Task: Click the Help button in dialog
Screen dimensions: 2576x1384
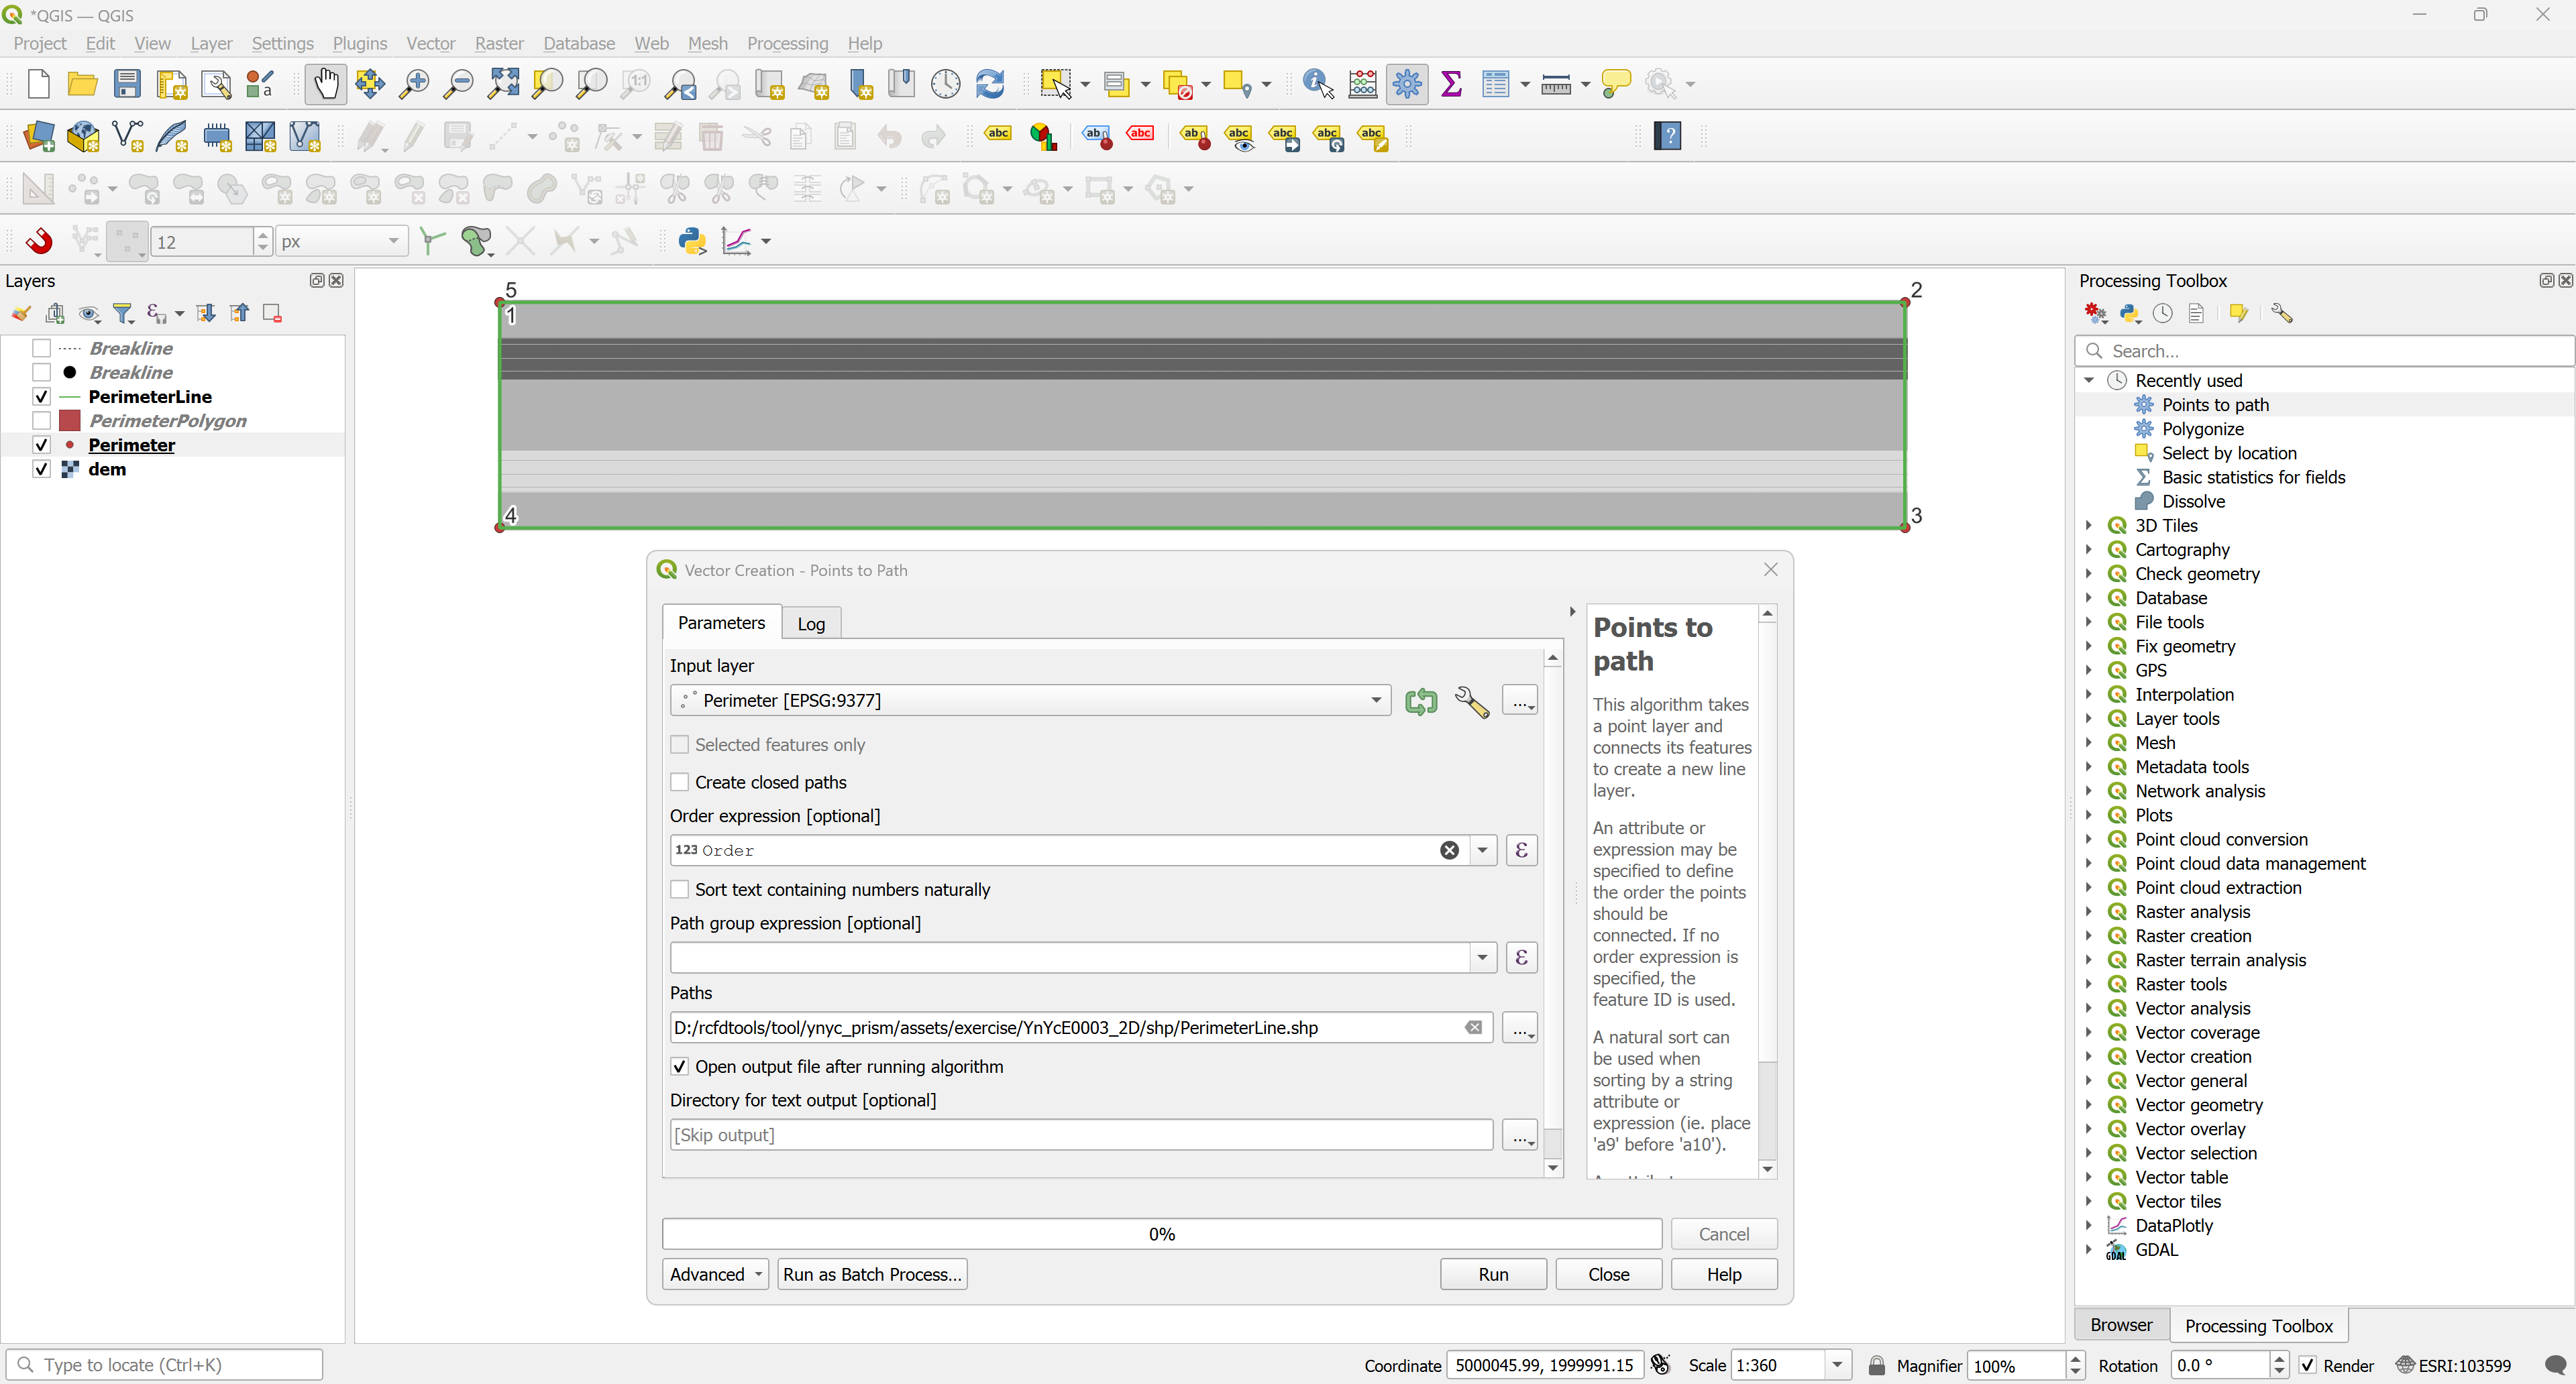Action: coord(1724,1274)
